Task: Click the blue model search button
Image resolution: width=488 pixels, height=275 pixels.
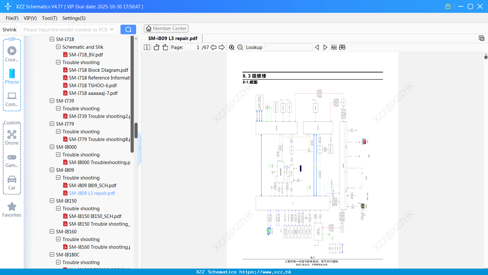Action: click(x=128, y=29)
